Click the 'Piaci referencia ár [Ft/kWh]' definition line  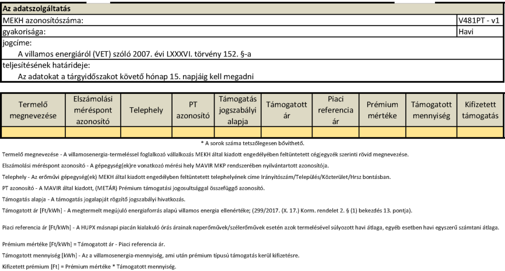251,227
